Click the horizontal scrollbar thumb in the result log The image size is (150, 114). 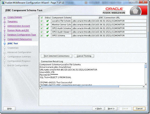click(80, 86)
